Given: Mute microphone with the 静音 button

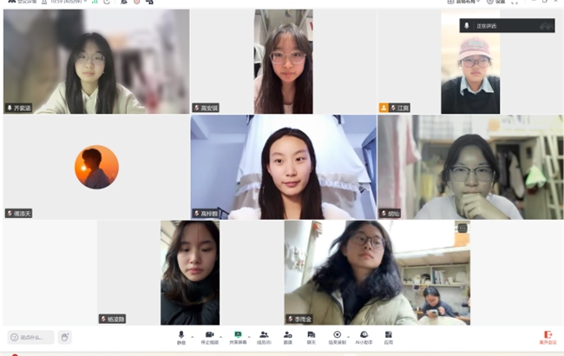Looking at the screenshot, I should (x=181, y=336).
